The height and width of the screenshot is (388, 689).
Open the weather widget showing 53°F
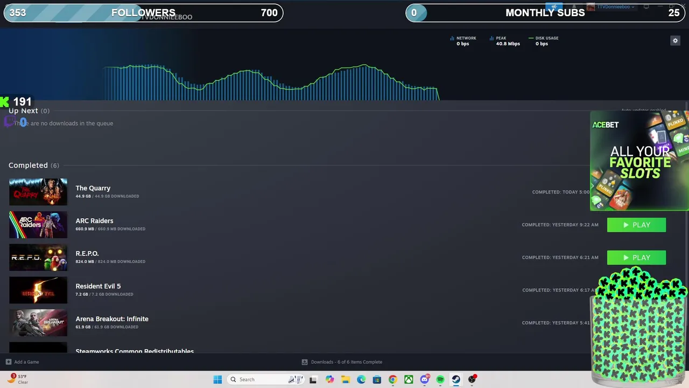click(18, 379)
